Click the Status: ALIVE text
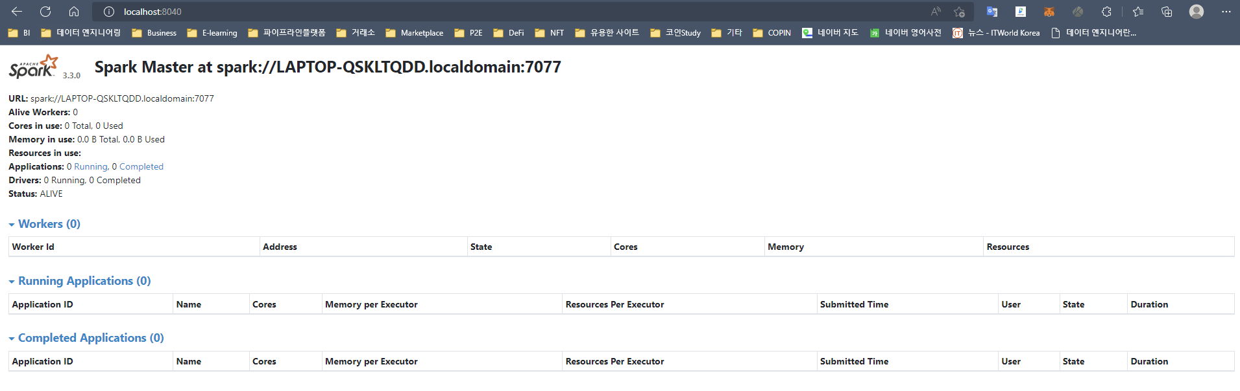Image resolution: width=1240 pixels, height=391 pixels. pos(36,194)
